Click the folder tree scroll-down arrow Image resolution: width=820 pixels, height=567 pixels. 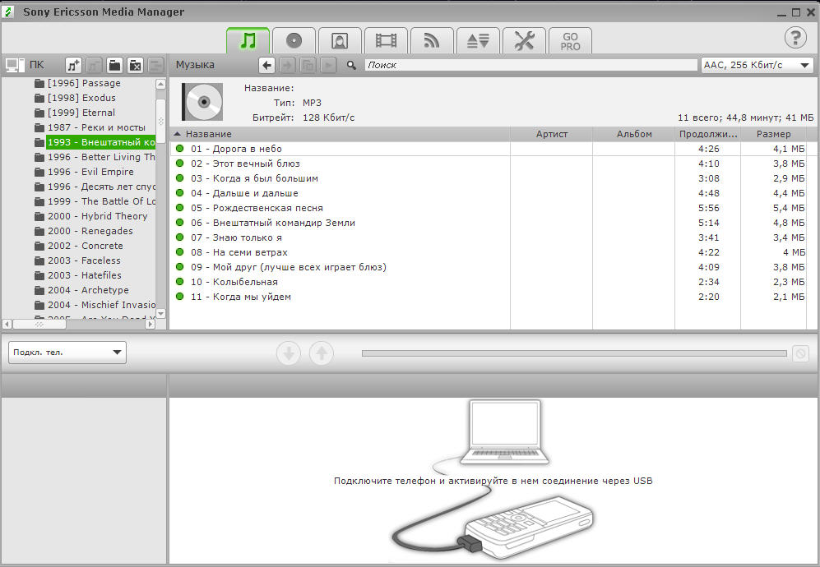(160, 314)
